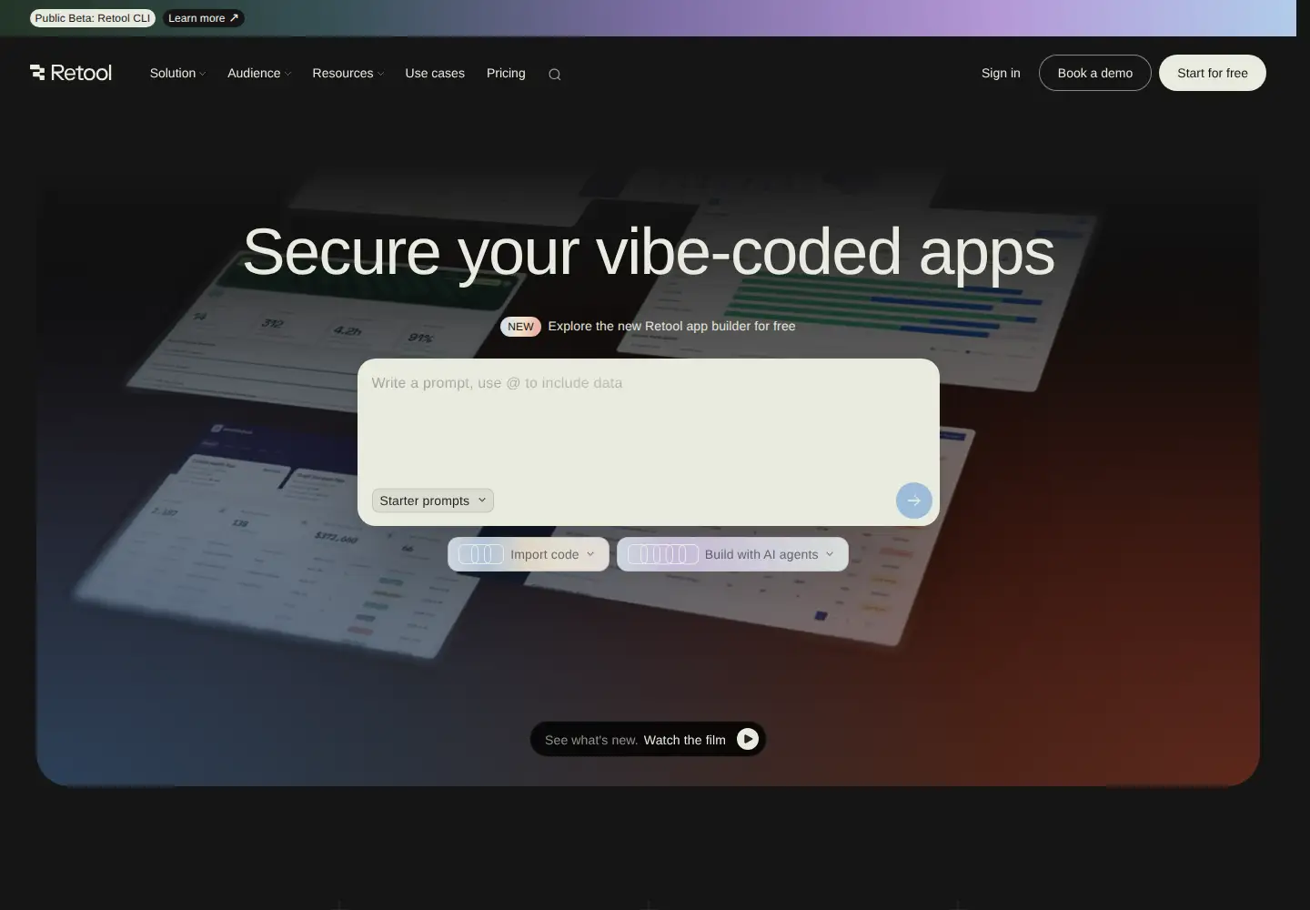The height and width of the screenshot is (910, 1310).
Task: Click inside the prompt text area
Action: [648, 423]
